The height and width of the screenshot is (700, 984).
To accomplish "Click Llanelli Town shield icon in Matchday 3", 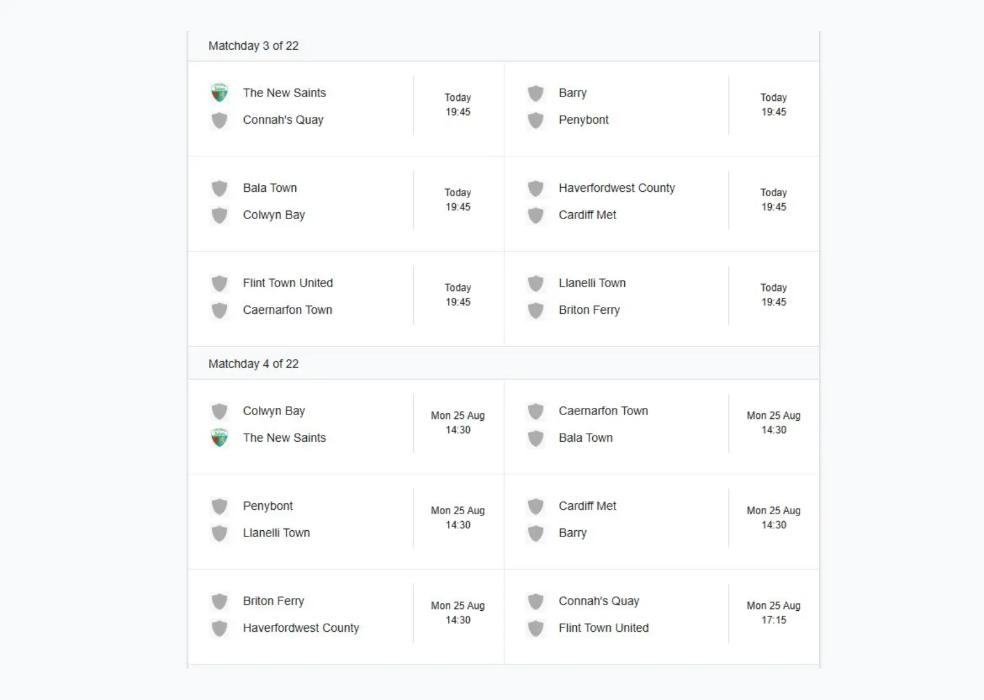I will (536, 284).
